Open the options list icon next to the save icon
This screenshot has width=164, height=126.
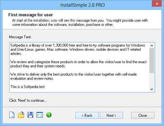coord(40,115)
